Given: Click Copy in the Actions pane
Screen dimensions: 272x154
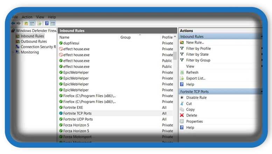Looking at the screenshot, I should pyautogui.click(x=190, y=109).
